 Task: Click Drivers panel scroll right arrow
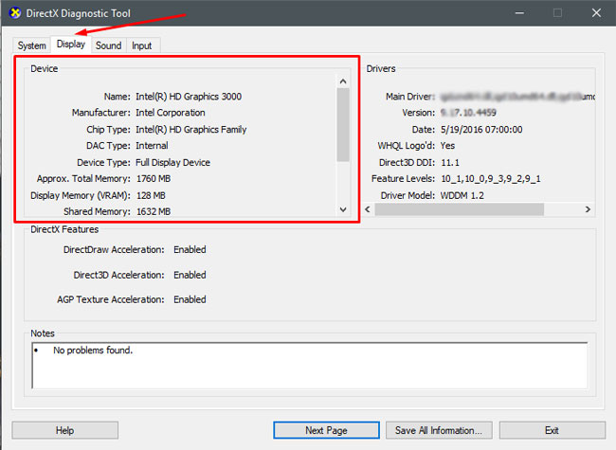pyautogui.click(x=588, y=209)
